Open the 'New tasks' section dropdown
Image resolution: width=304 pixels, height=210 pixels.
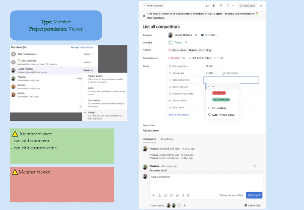click(211, 35)
